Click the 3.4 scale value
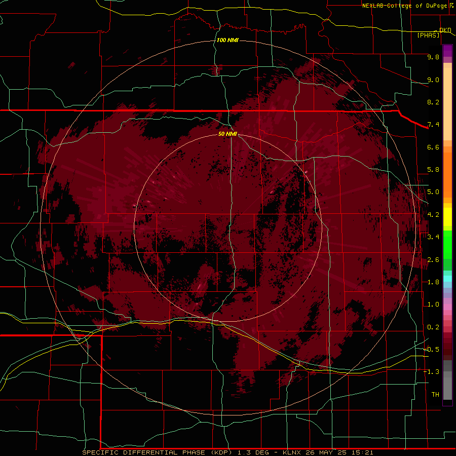 [433, 237]
